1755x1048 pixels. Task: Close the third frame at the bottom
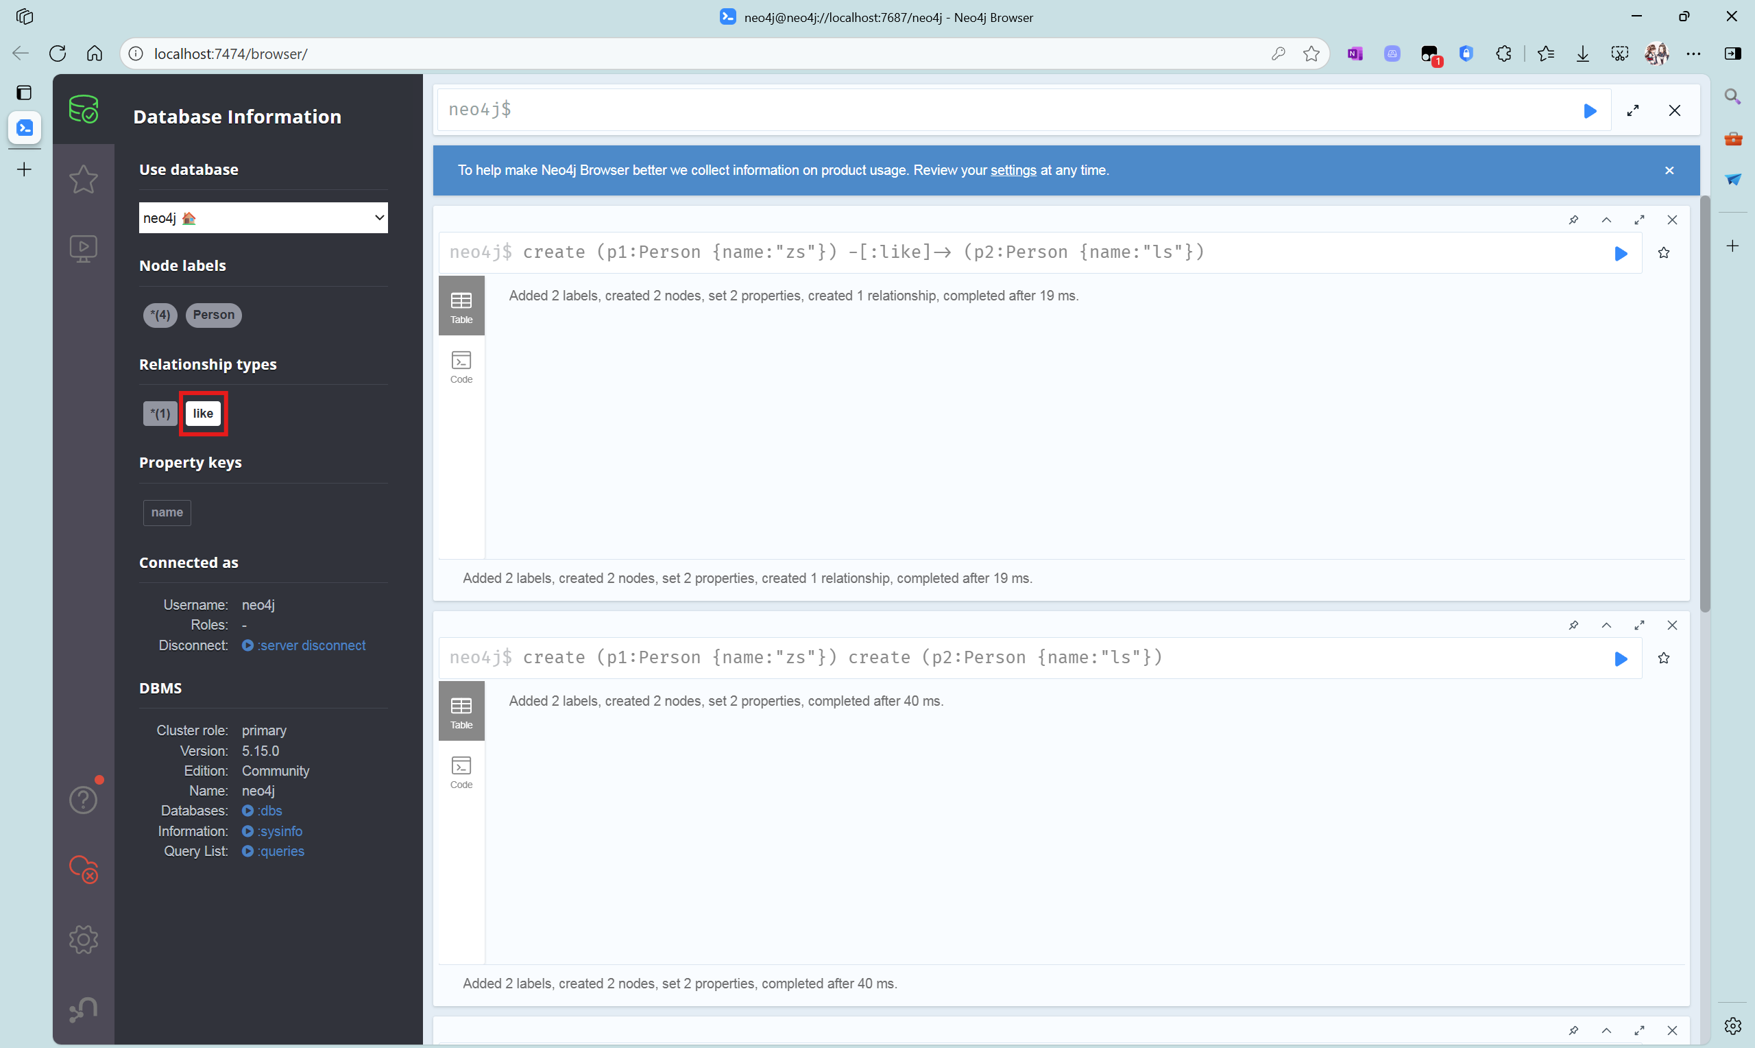(x=1673, y=1030)
